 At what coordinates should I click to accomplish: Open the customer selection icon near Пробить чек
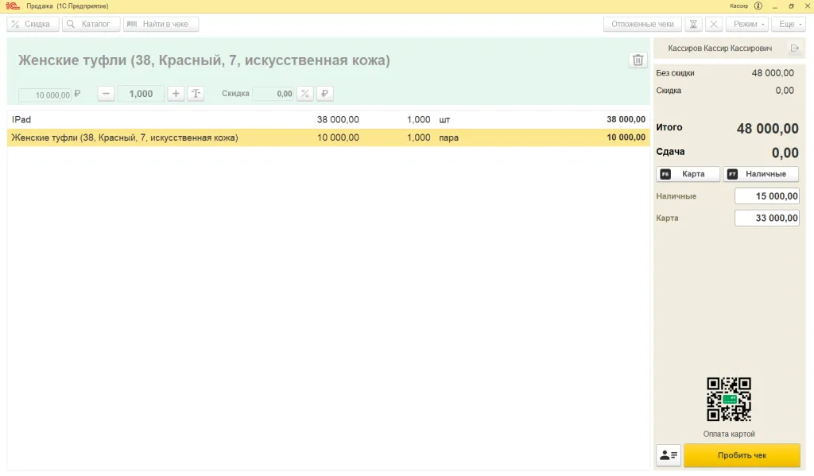(x=668, y=455)
